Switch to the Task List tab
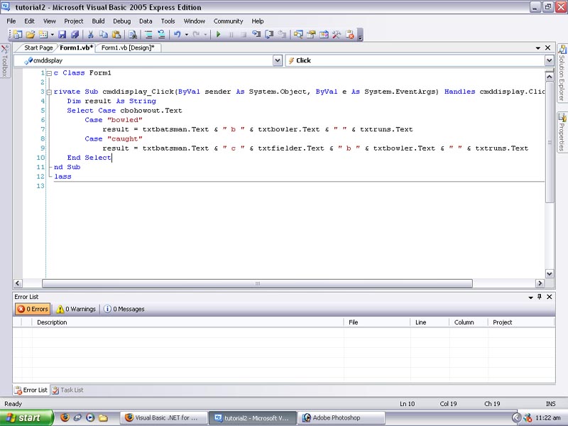Viewport: 568px width, 426px height. point(67,390)
